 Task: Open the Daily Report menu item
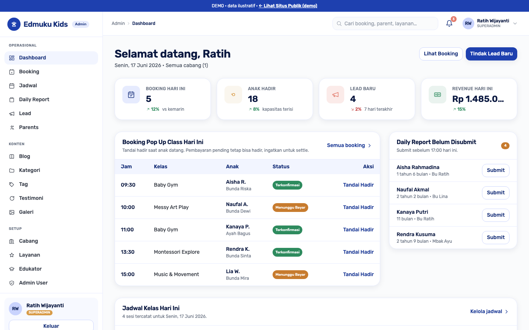click(51, 100)
